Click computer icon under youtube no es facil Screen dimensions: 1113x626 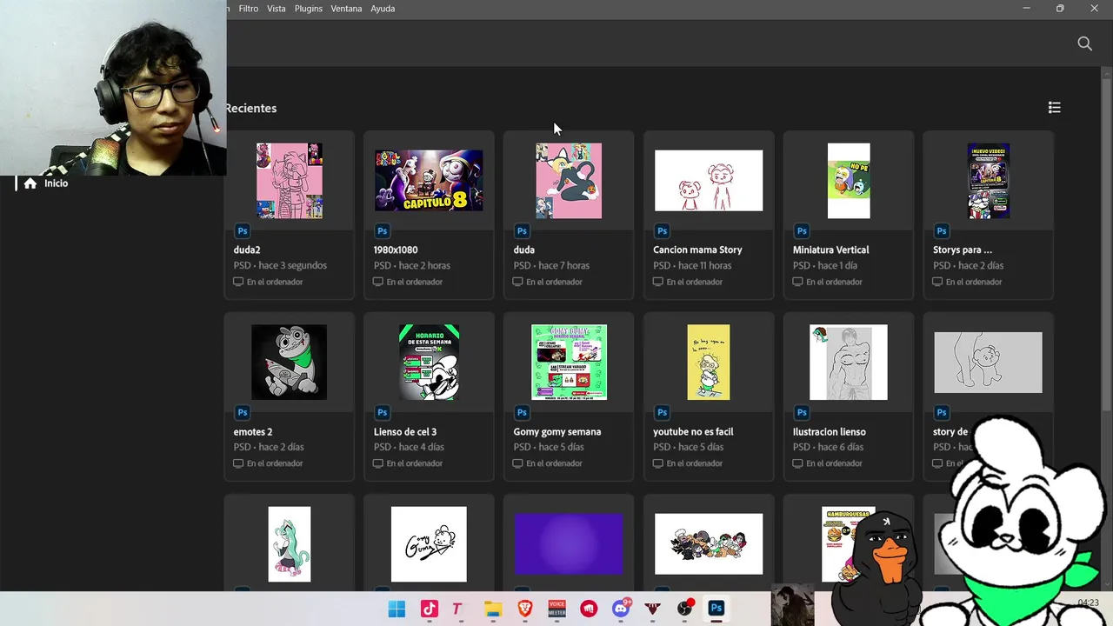coord(658,463)
